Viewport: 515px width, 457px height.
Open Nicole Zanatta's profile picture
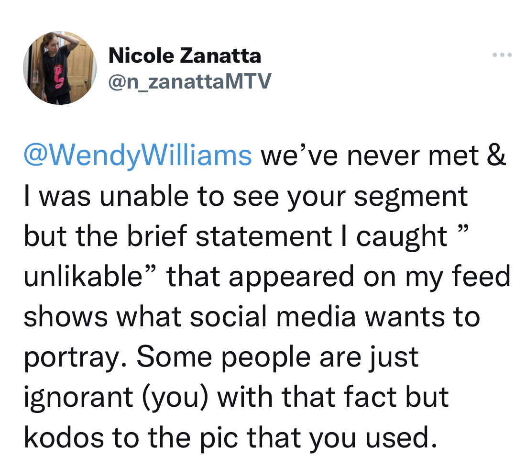coord(60,68)
